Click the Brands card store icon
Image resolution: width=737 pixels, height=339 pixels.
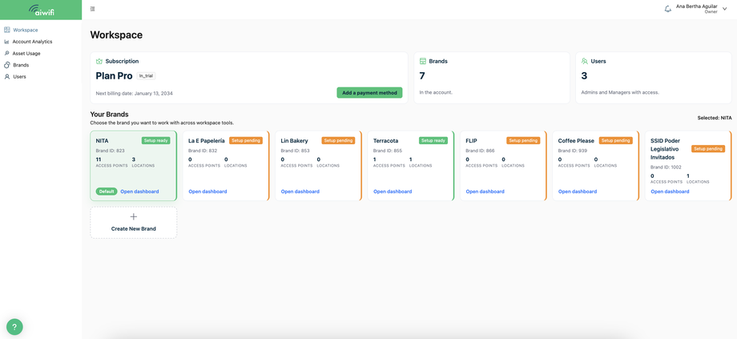pos(422,61)
